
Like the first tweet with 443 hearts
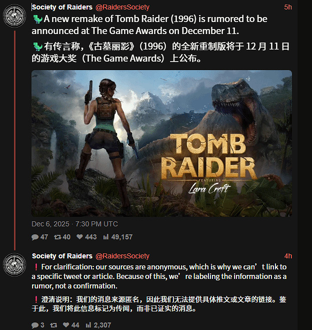[x=79, y=237]
